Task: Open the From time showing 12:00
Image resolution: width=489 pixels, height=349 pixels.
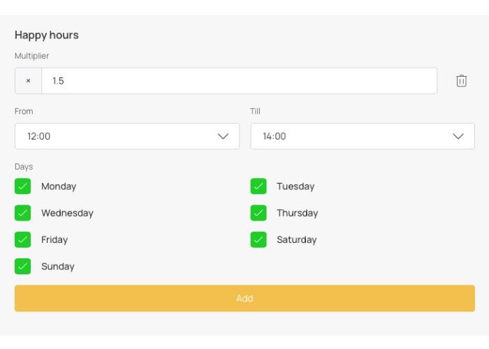Action: pyautogui.click(x=119, y=136)
